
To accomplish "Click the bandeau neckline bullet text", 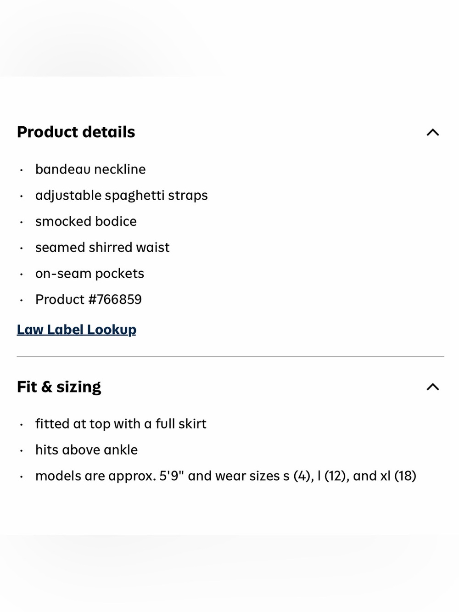I will (x=90, y=169).
